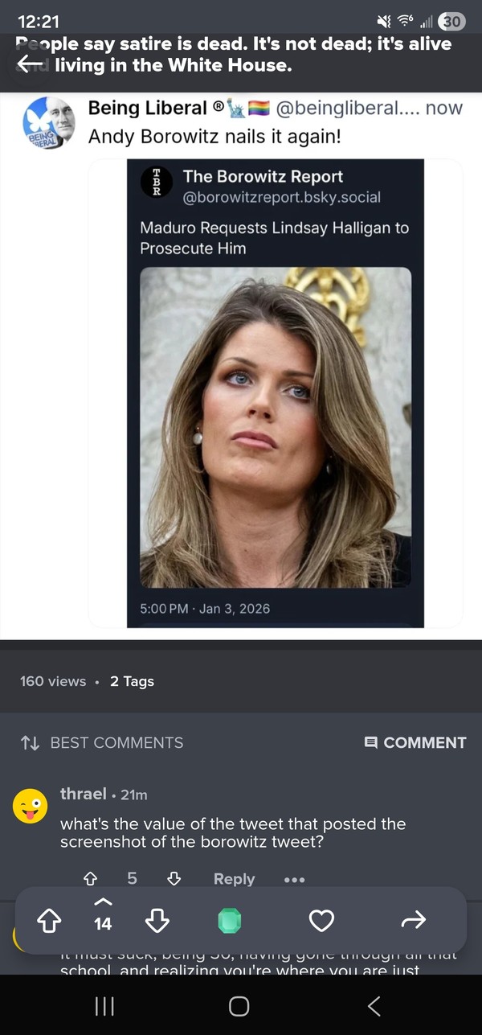Open the three-dot menu on thrael's comment
482x1035 pixels.
[x=294, y=880]
